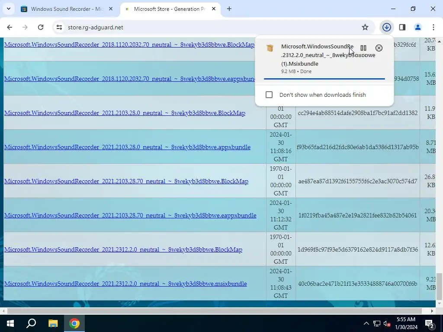Download 2021.2312.2.0 msixbundle link
Image resolution: width=443 pixels, height=332 pixels.
coord(125,284)
